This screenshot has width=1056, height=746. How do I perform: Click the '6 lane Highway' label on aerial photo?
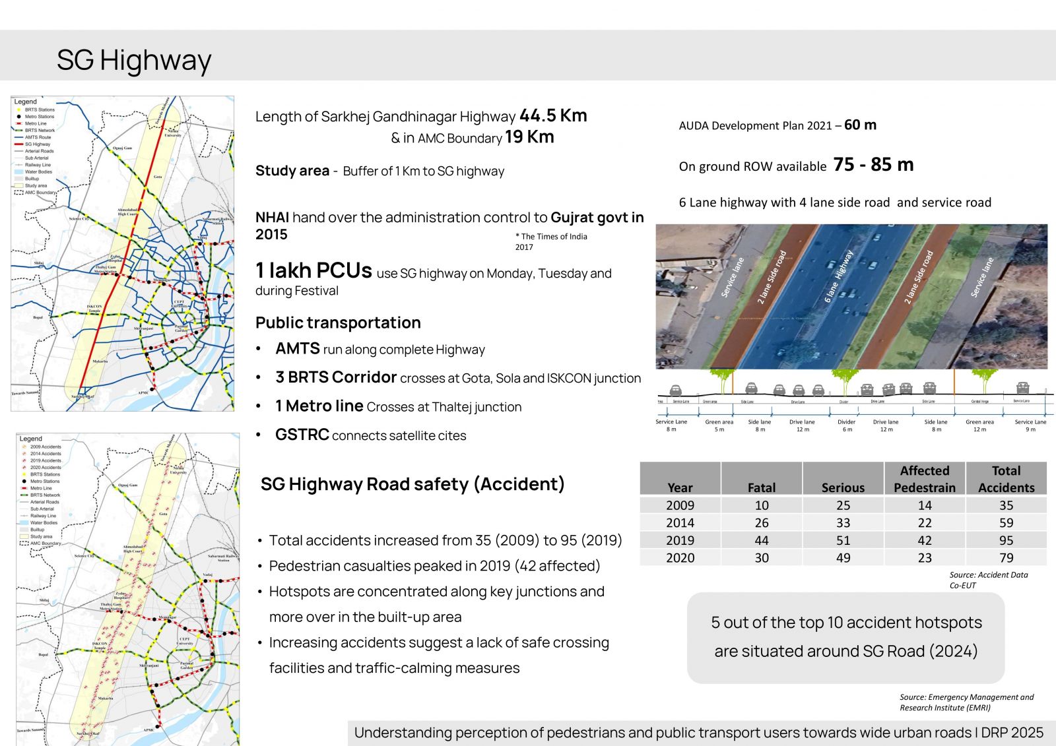tap(839, 276)
